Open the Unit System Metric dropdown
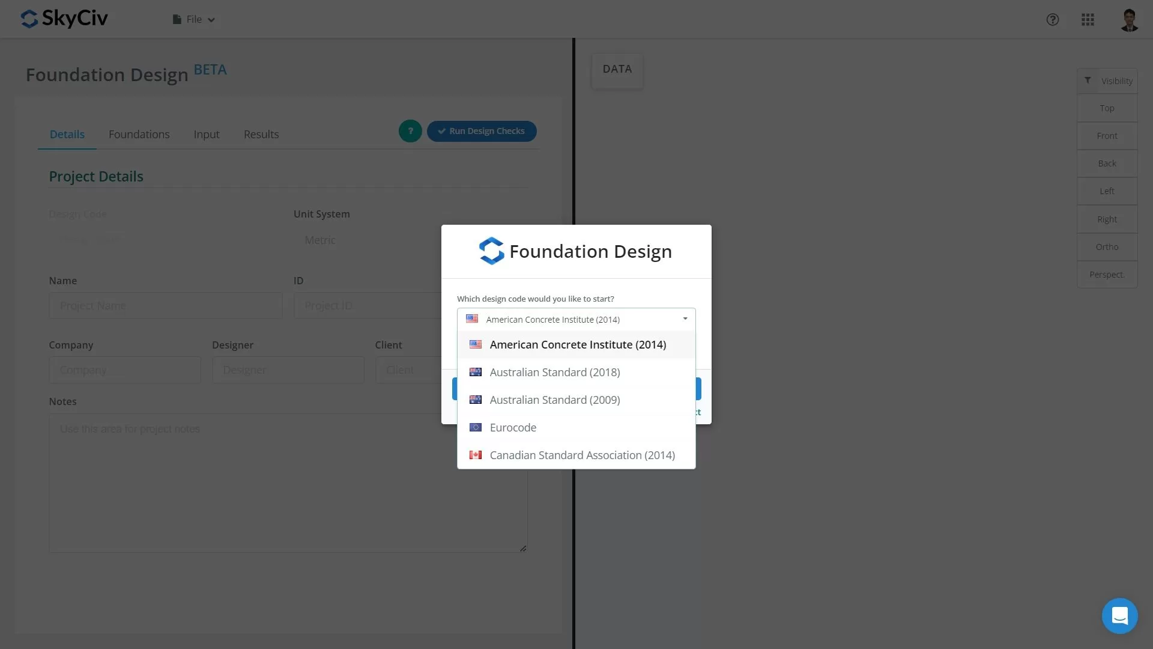1153x649 pixels. (368, 240)
